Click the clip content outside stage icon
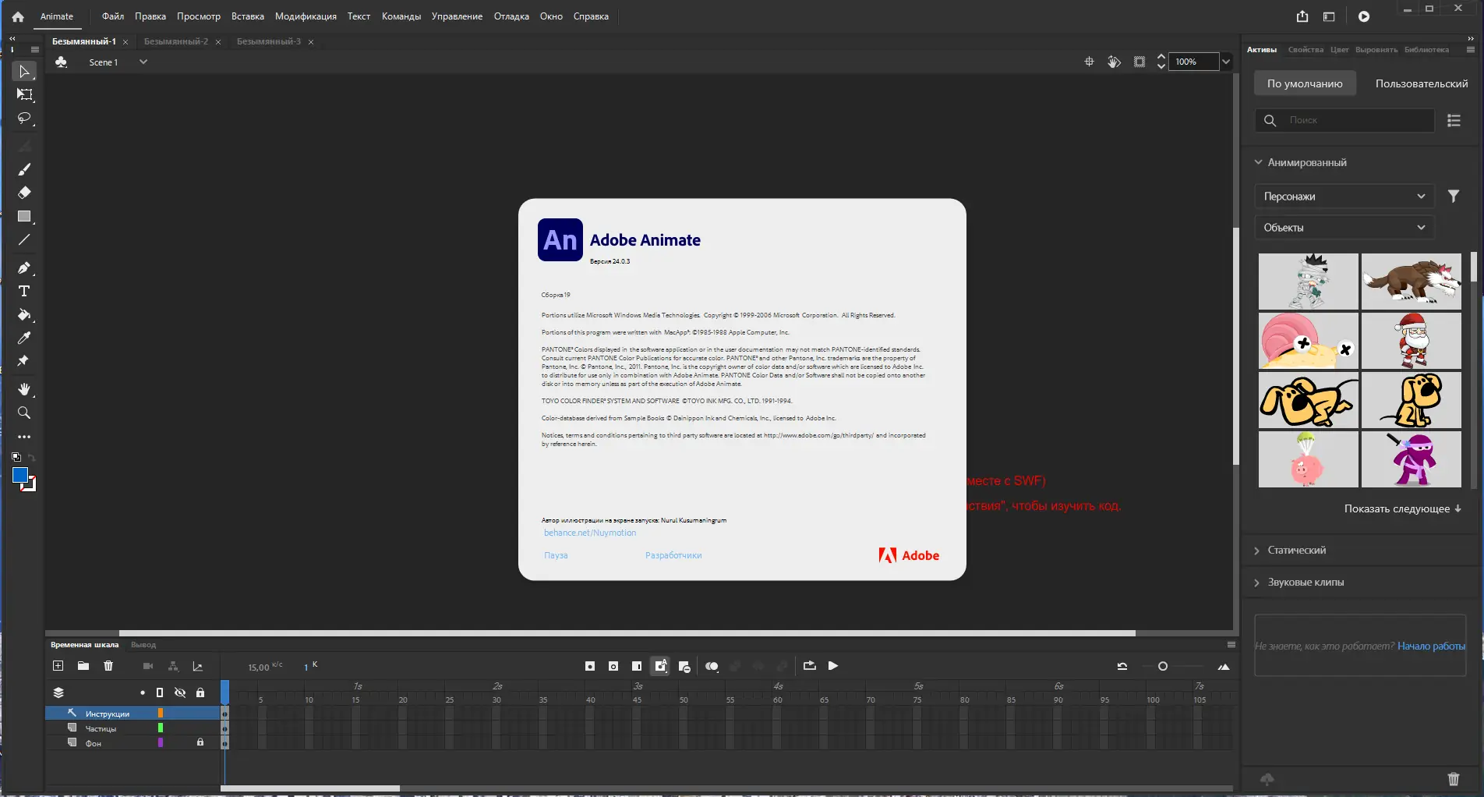This screenshot has width=1484, height=797. [1139, 62]
